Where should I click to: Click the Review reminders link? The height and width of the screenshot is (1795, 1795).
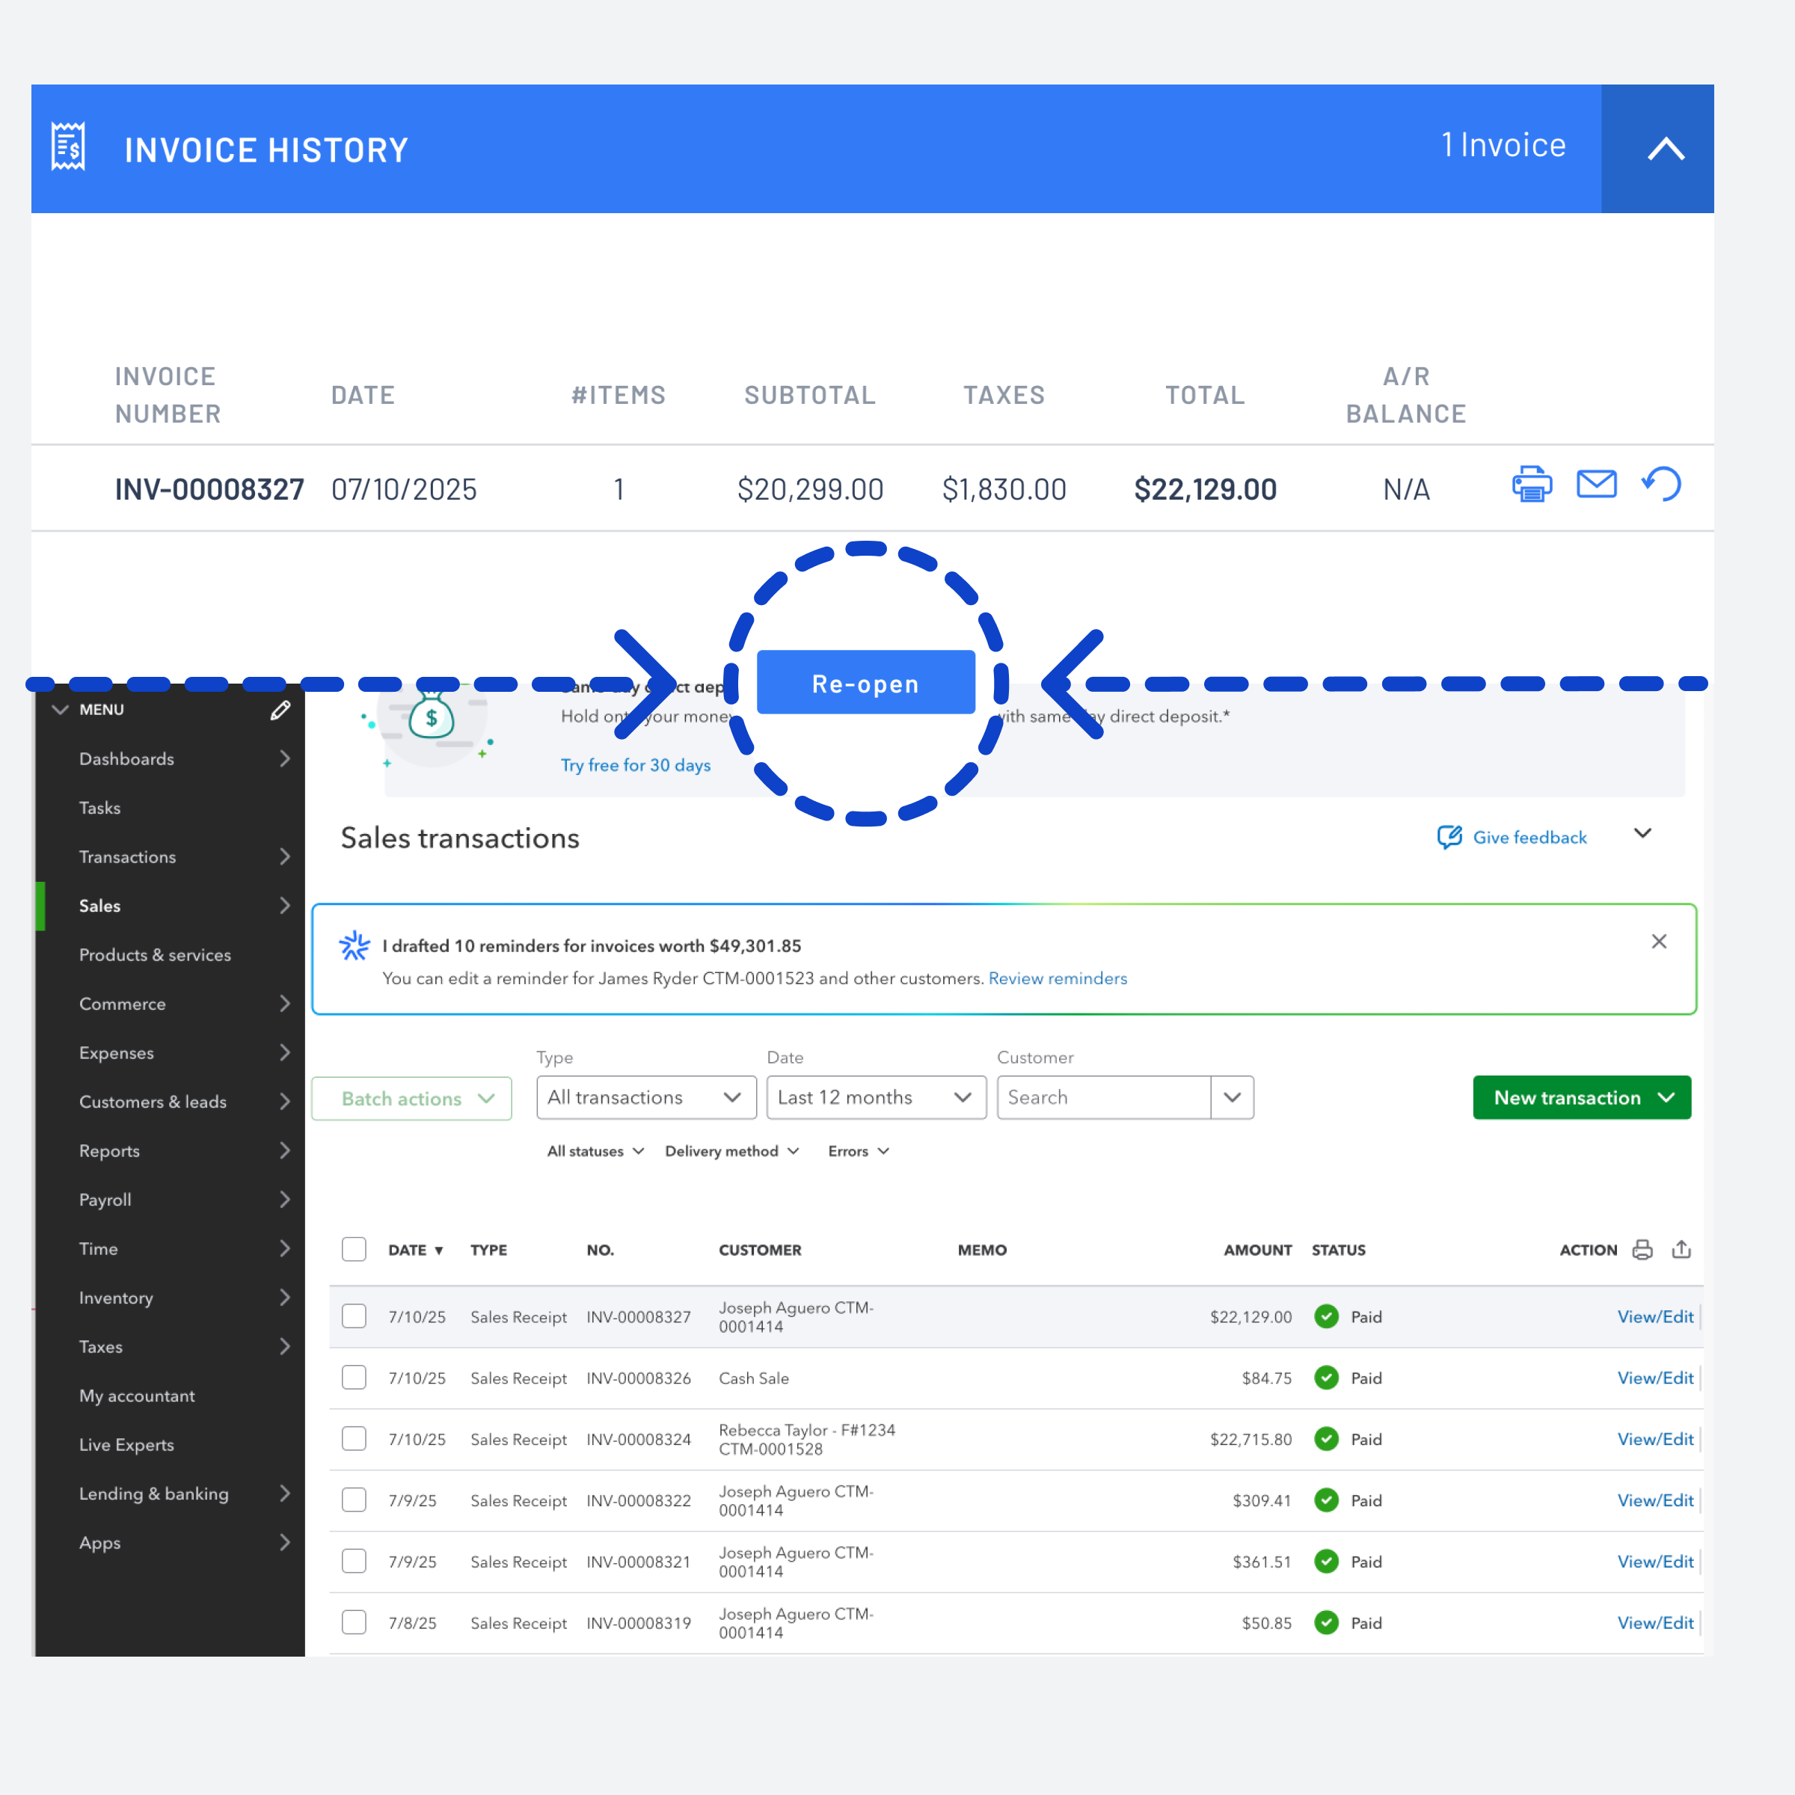click(x=1058, y=978)
